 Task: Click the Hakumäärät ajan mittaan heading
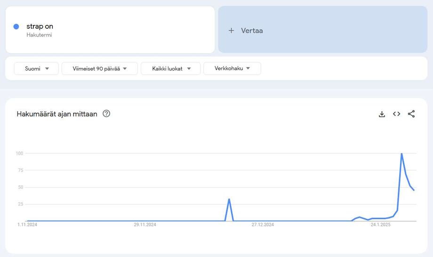click(x=57, y=114)
